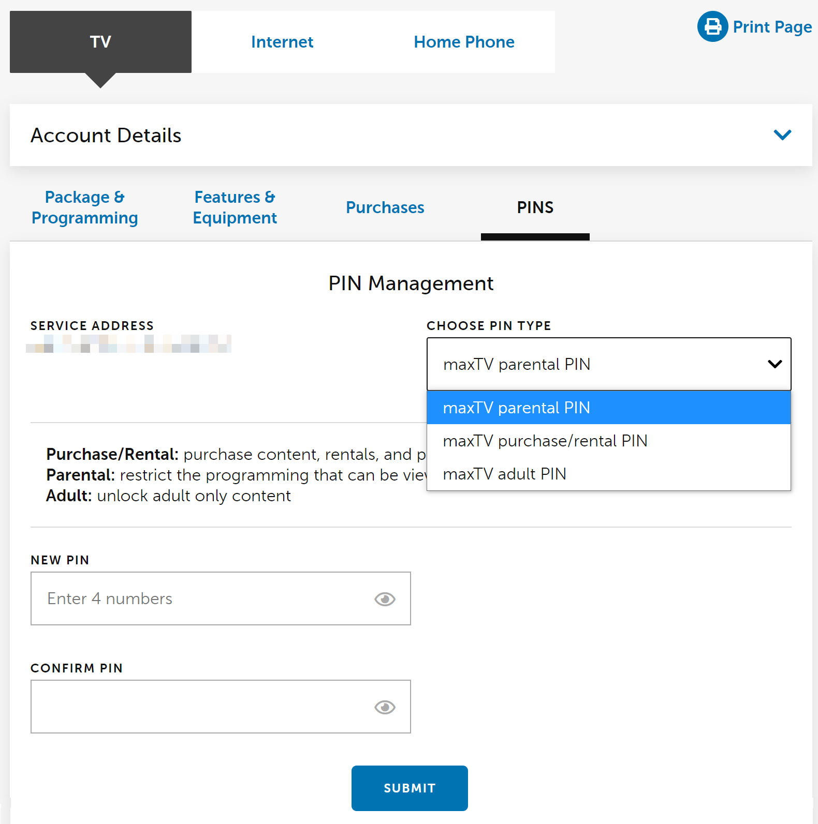Open Features & Equipment tab
The width and height of the screenshot is (818, 824).
235,207
